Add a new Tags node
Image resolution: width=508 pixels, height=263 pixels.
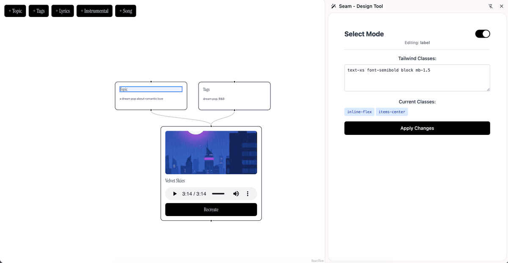pyautogui.click(x=39, y=11)
